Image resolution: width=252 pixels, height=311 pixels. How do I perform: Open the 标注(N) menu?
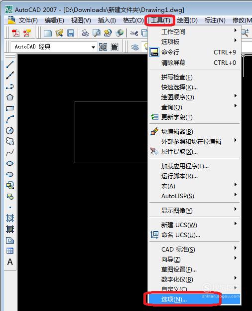(215, 20)
